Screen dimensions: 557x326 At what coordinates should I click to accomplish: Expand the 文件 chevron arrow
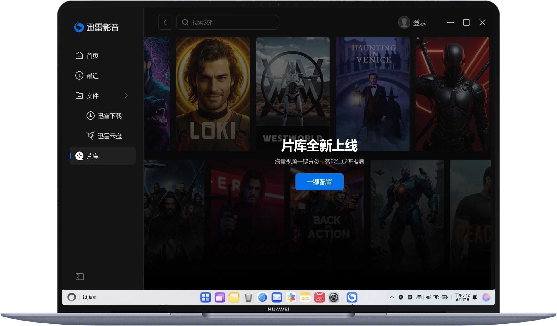pyautogui.click(x=126, y=96)
